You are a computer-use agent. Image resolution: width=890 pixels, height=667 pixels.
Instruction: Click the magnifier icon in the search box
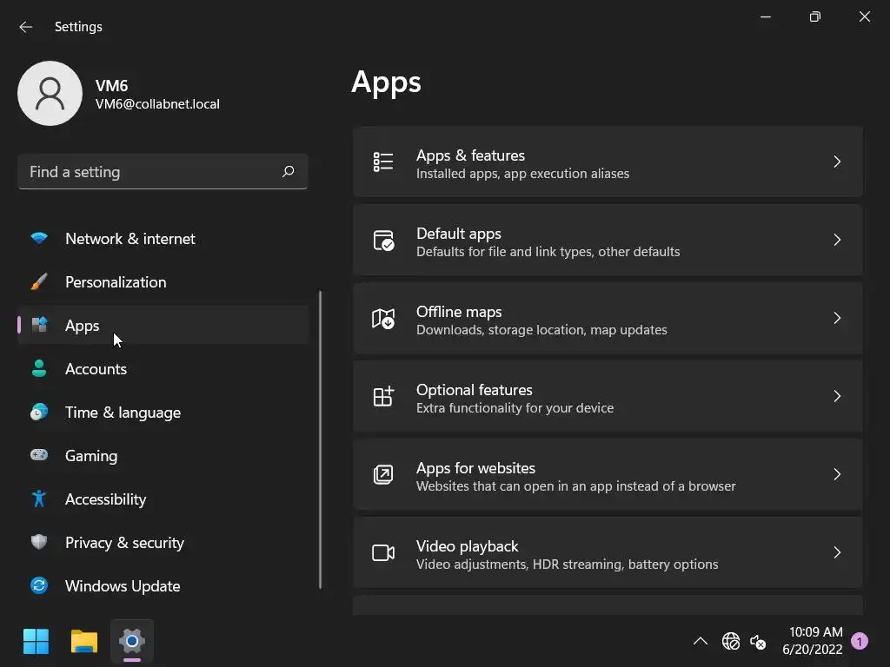coord(289,171)
